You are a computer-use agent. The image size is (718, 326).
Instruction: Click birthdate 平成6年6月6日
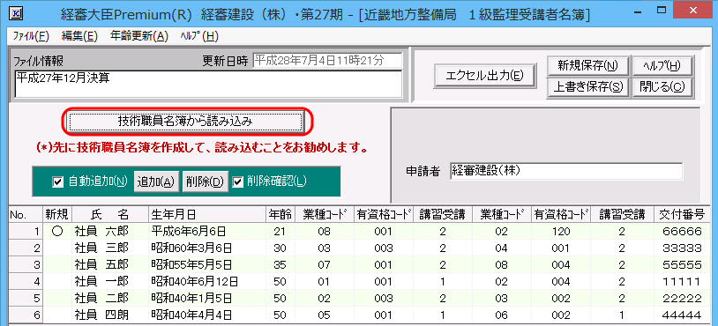click(x=207, y=232)
